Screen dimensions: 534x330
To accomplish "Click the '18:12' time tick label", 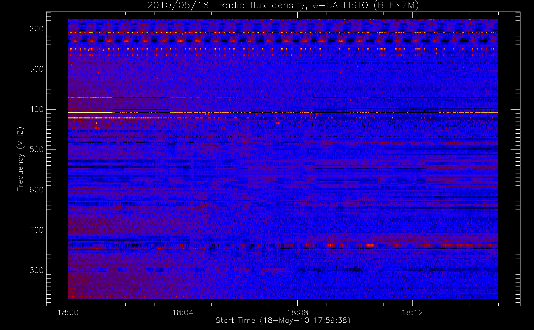I will (x=412, y=313).
